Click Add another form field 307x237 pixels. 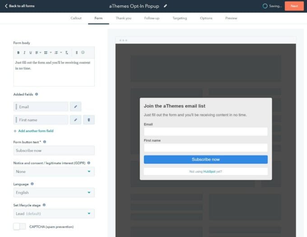pyautogui.click(x=33, y=131)
